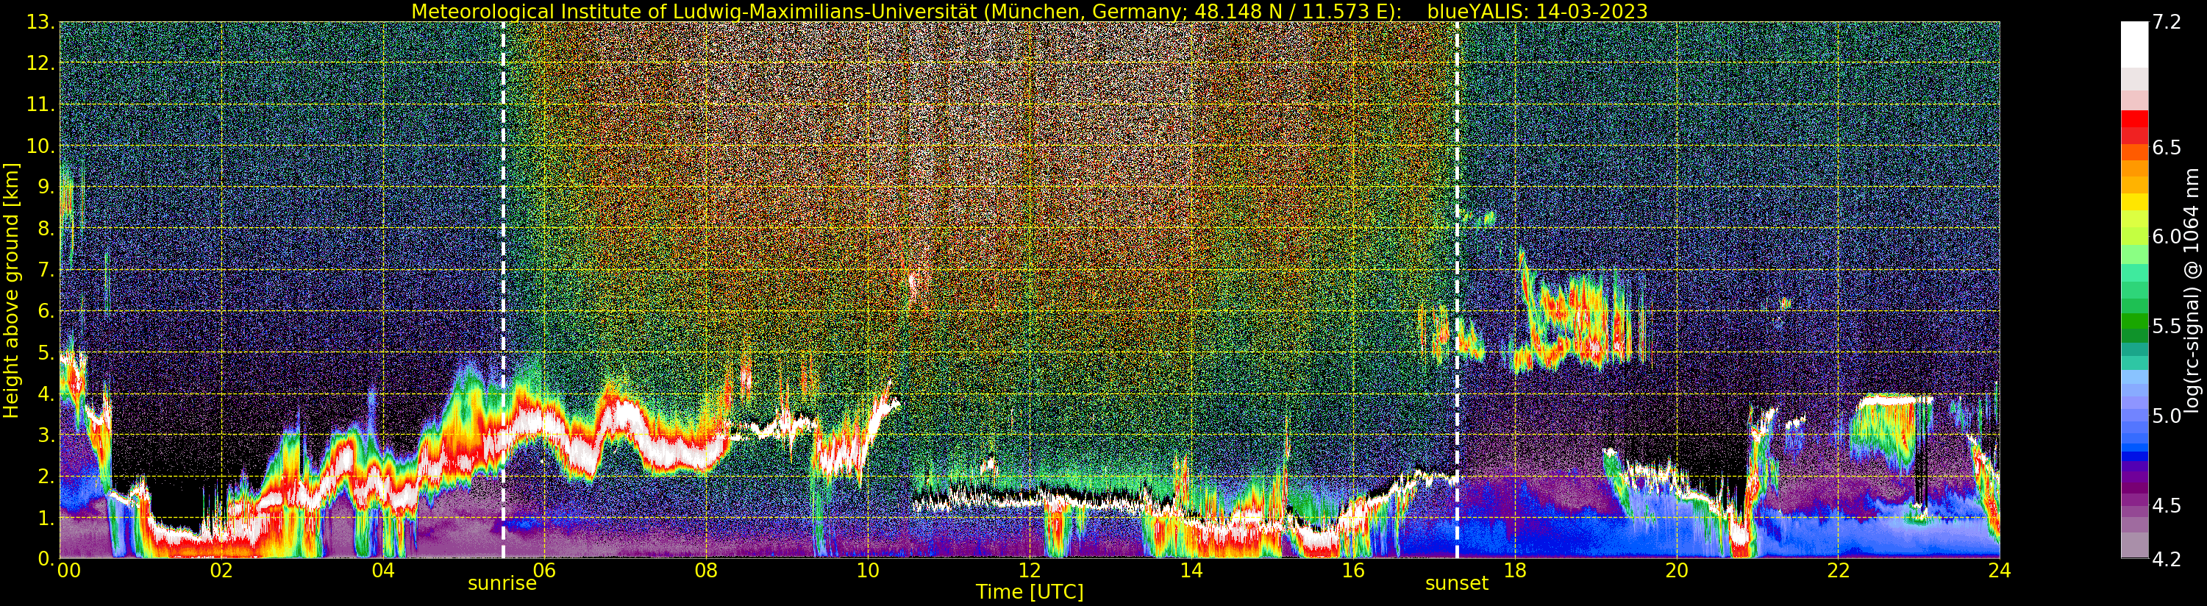
Task: Click the '1.' height tick label
Action: pyautogui.click(x=45, y=518)
